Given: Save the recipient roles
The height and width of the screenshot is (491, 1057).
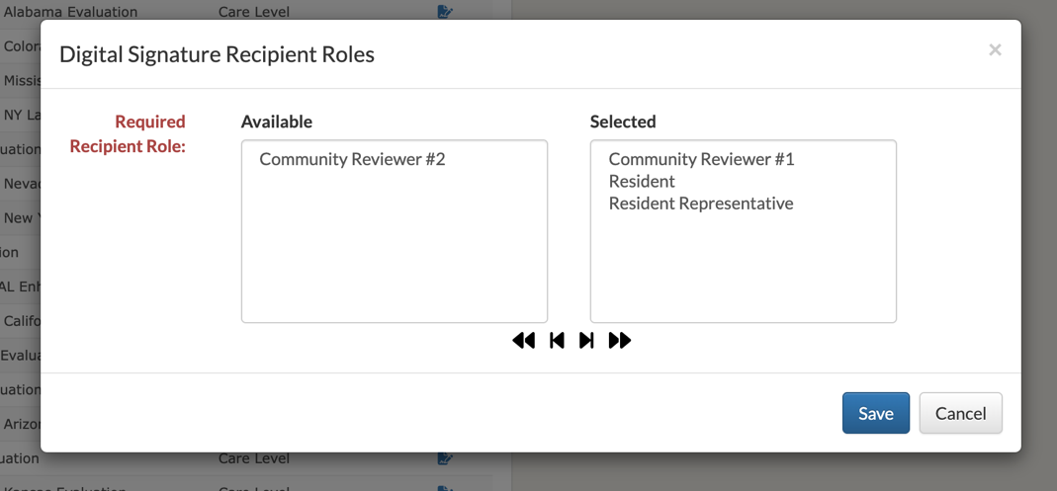Looking at the screenshot, I should coord(876,413).
